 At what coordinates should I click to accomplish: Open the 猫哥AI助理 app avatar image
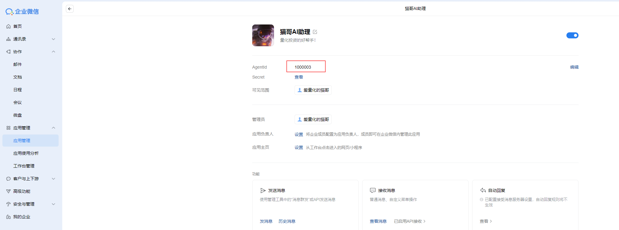(x=263, y=35)
